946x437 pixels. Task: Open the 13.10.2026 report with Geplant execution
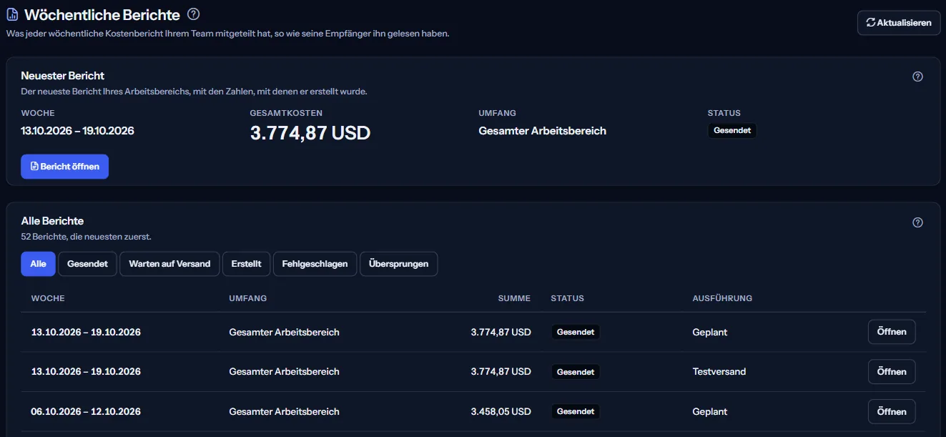892,332
